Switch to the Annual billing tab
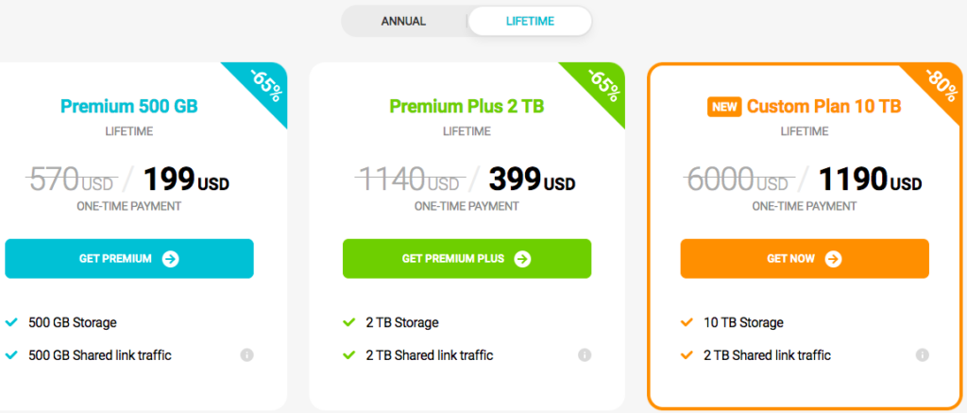This screenshot has height=413, width=967. click(404, 22)
